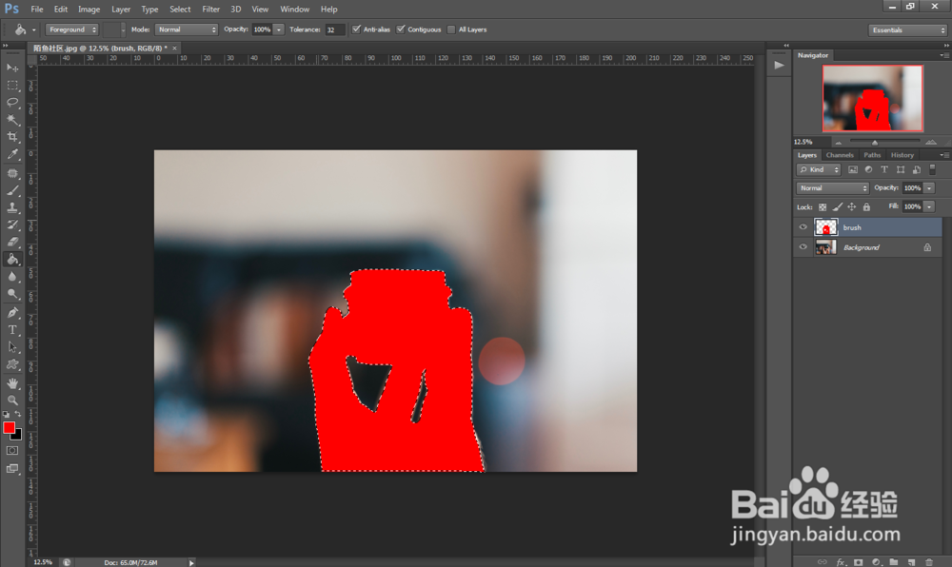This screenshot has width=952, height=567.
Task: Open the Kind filter dropdown
Action: (x=819, y=169)
